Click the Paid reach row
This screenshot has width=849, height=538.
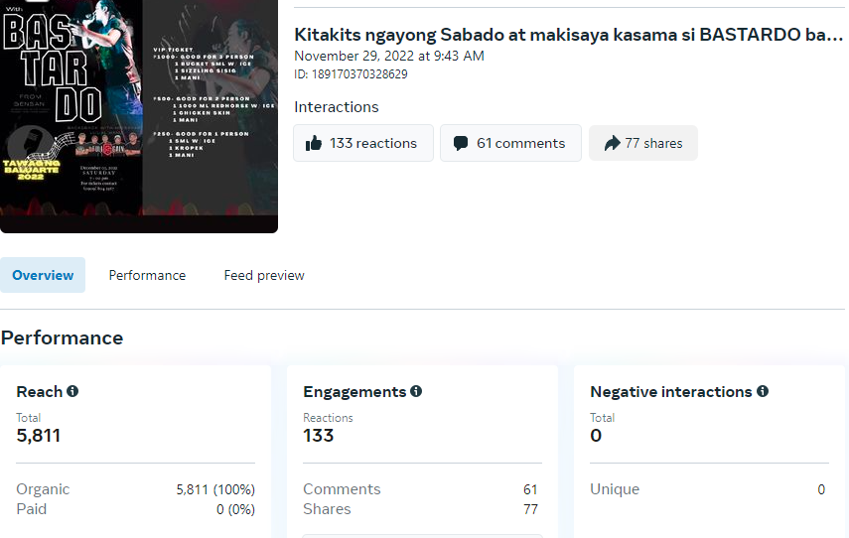click(135, 509)
